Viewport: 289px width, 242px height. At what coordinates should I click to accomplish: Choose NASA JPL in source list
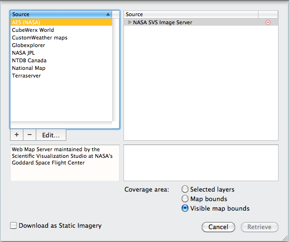click(x=23, y=53)
